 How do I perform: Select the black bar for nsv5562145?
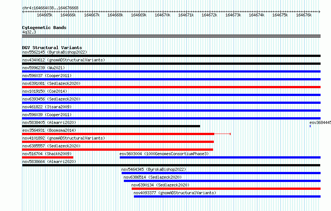171,56
